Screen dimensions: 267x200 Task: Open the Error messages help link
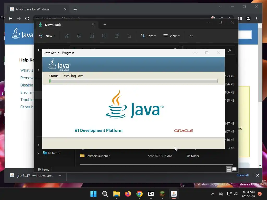(27, 92)
